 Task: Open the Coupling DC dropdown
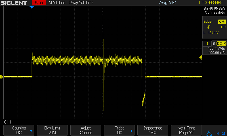(19, 130)
